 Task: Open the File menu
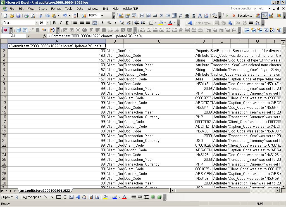[x=12, y=9]
